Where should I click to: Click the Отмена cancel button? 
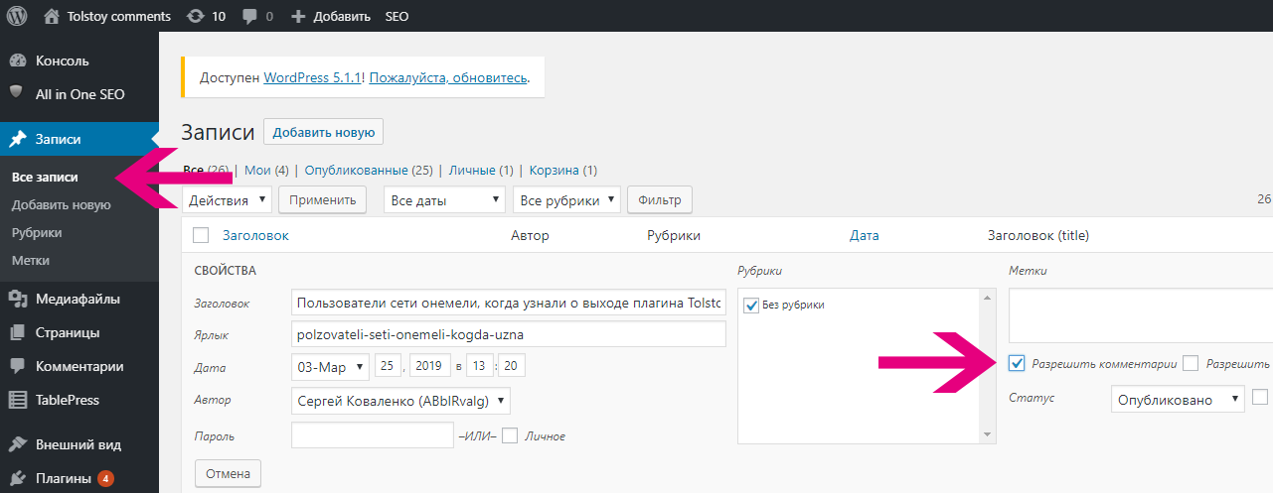[x=229, y=473]
